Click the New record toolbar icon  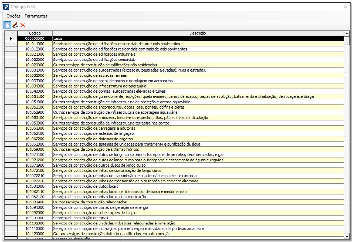coord(7,25)
